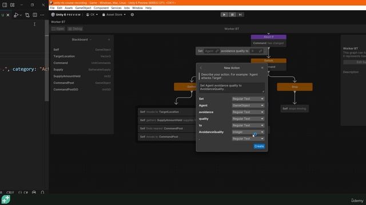366x205 pixels.
Task: Select the CommandPost blackboard variable
Action: (82, 83)
